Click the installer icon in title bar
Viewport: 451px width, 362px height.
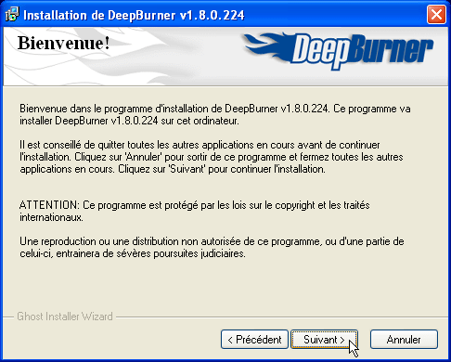(12, 15)
